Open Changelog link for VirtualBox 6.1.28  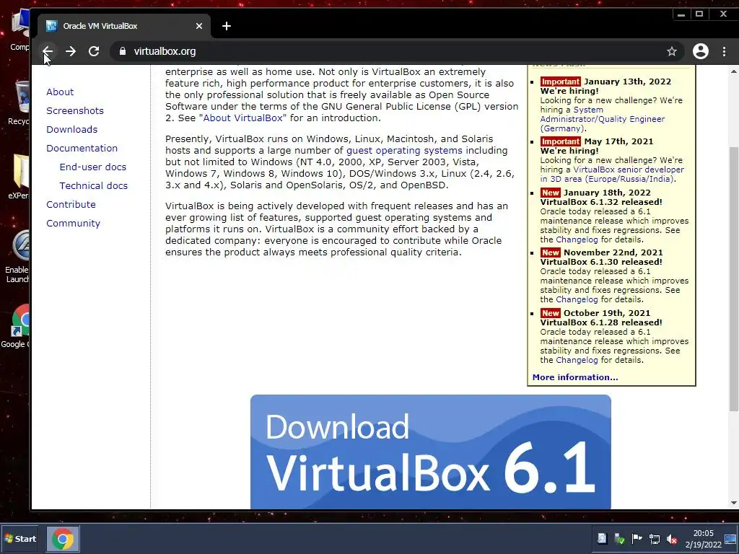(x=577, y=360)
